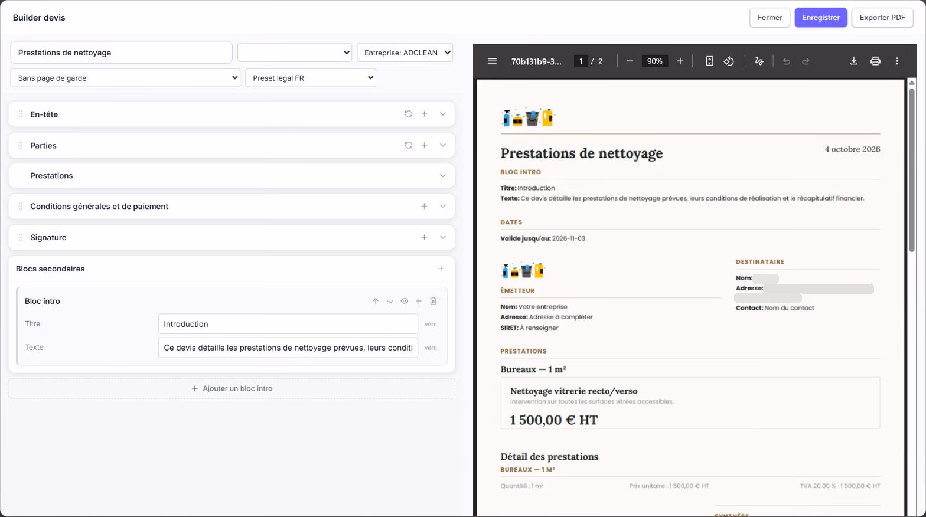Screen dimensions: 926x517
Task: Expand the Signature section
Action: pos(443,237)
